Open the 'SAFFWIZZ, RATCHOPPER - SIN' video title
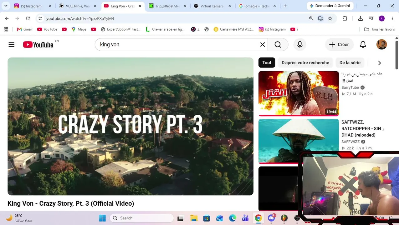Screen dimensions: 399x225 pos(363,128)
